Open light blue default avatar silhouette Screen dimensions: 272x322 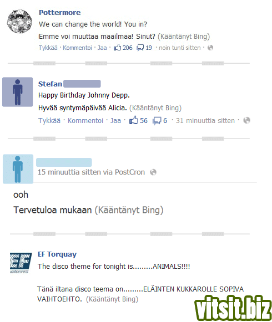point(18,169)
